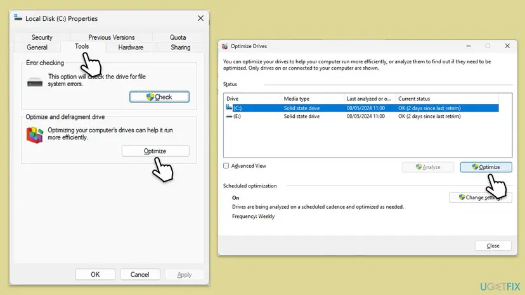Screen dimensions: 525x295
Task: Sort by the Media type column header
Action: 313,99
